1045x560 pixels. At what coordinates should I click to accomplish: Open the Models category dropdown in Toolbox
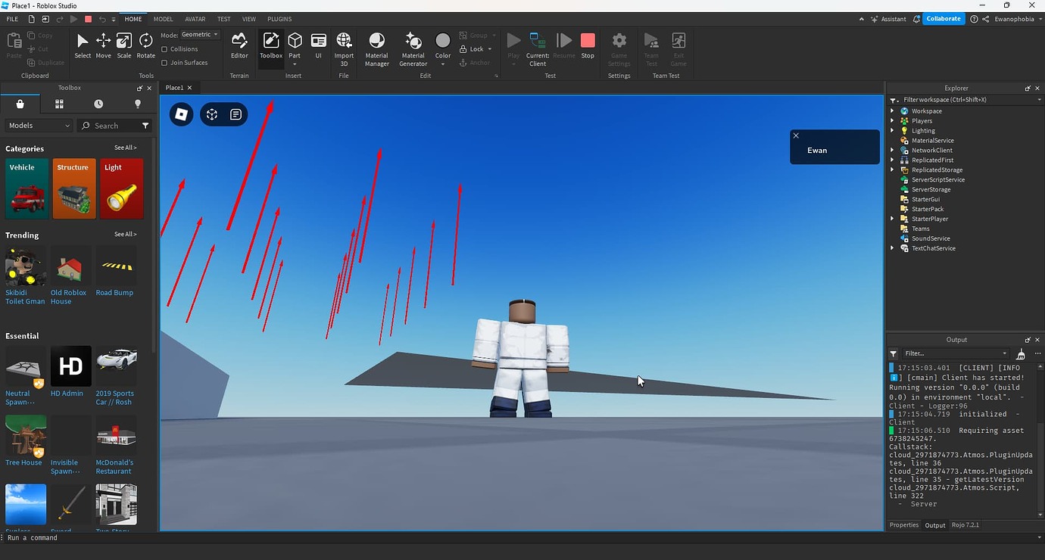pyautogui.click(x=39, y=126)
